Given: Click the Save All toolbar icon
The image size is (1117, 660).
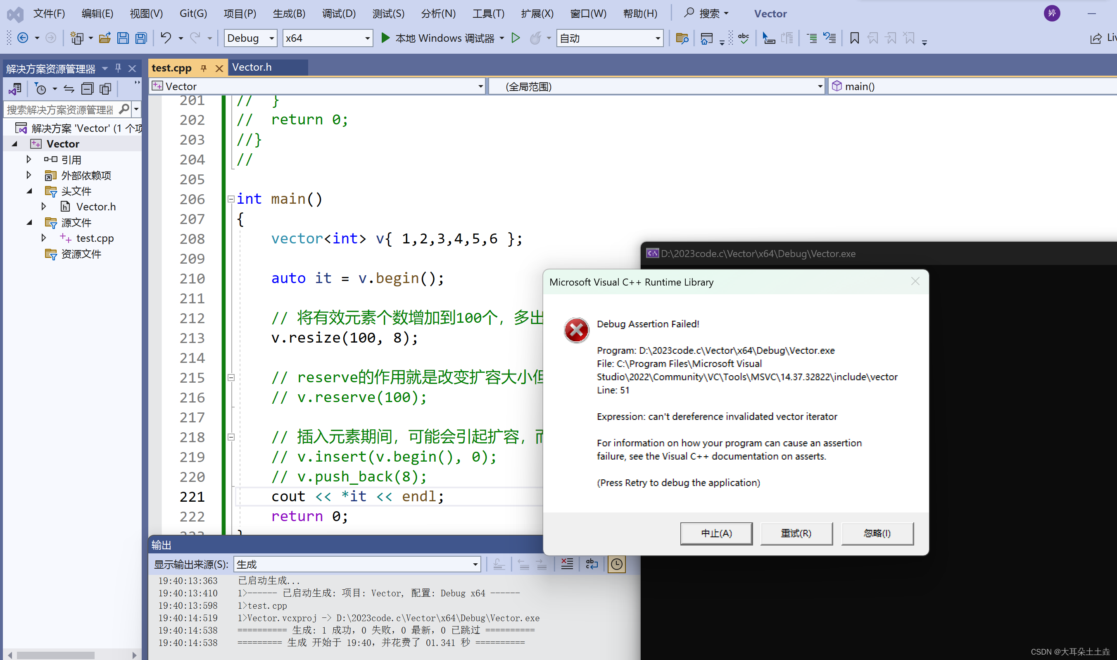Looking at the screenshot, I should (141, 38).
